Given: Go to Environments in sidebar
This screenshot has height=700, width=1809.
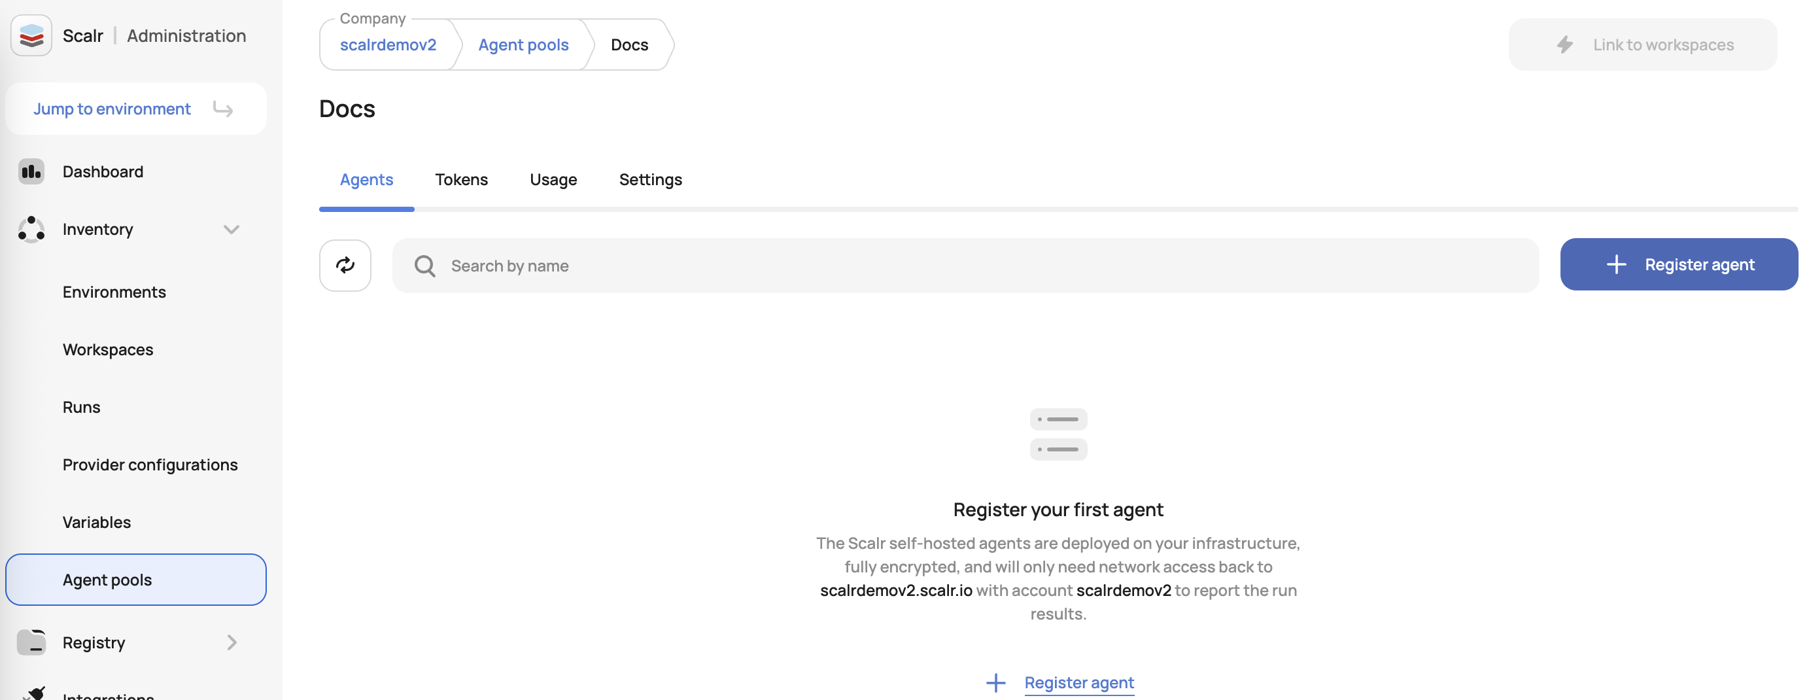Looking at the screenshot, I should click(114, 292).
